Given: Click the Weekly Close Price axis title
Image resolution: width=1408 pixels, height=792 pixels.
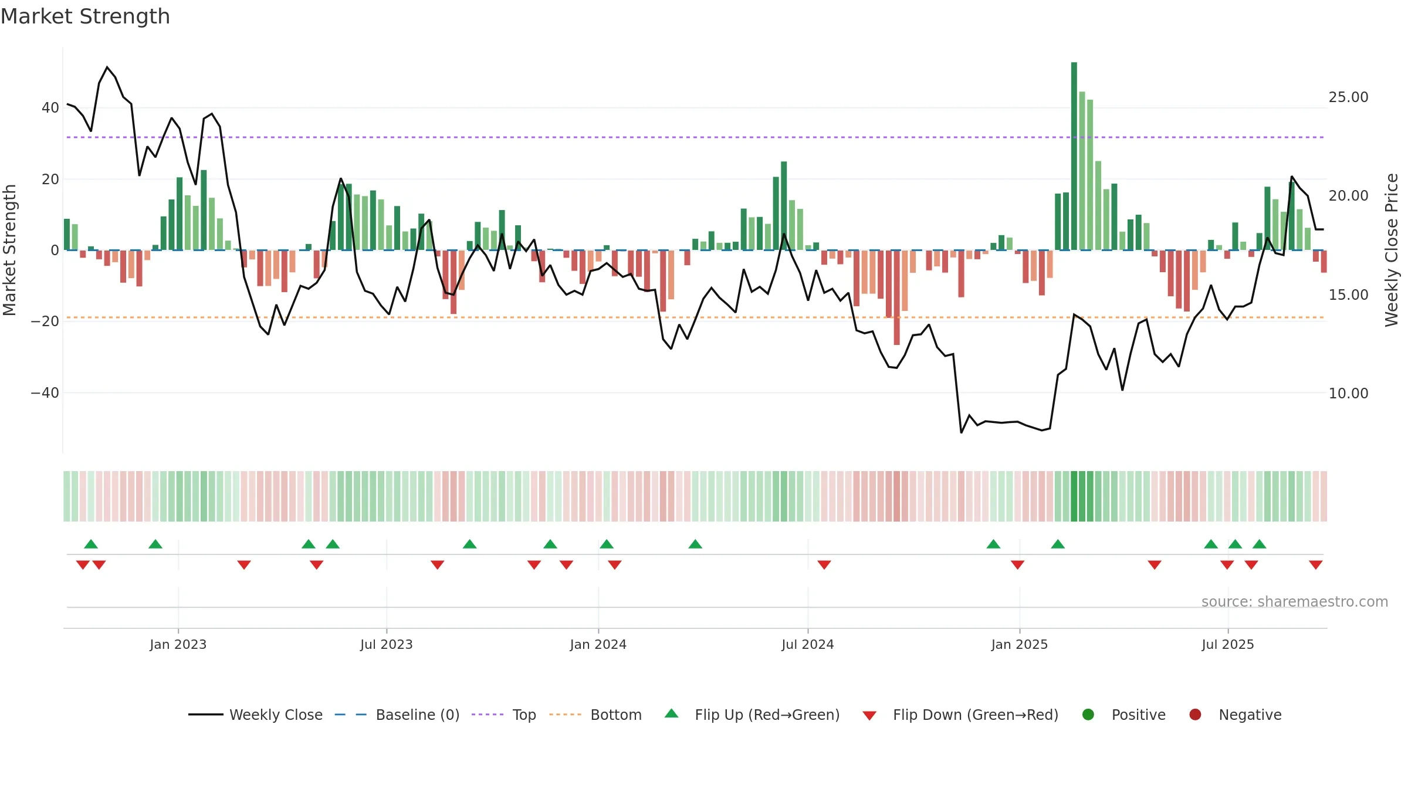Looking at the screenshot, I should pos(1392,250).
